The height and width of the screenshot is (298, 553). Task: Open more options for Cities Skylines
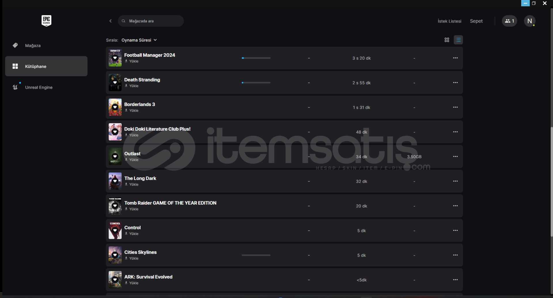tap(455, 255)
